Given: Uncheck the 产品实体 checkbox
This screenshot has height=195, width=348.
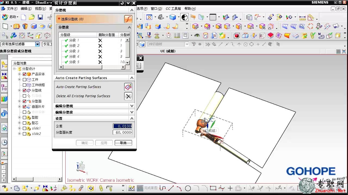Looking at the screenshot, I should [x=24, y=74].
